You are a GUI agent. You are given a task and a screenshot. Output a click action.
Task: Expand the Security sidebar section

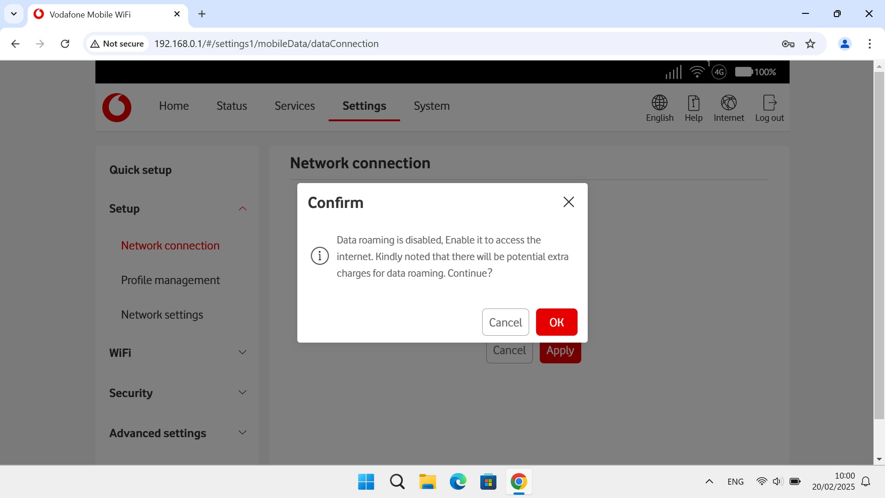click(x=242, y=393)
